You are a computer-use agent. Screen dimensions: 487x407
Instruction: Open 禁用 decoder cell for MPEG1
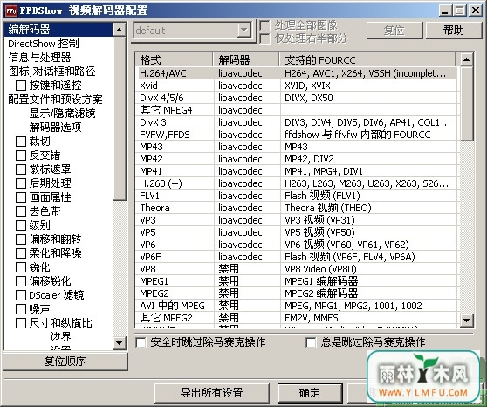tap(247, 281)
